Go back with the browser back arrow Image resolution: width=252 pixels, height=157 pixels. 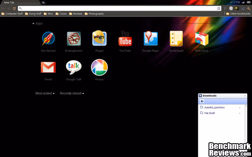(3, 8)
